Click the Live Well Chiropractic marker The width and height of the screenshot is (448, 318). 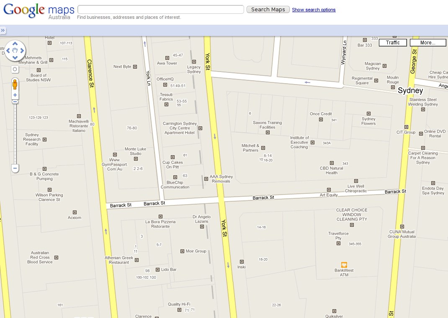(356, 181)
